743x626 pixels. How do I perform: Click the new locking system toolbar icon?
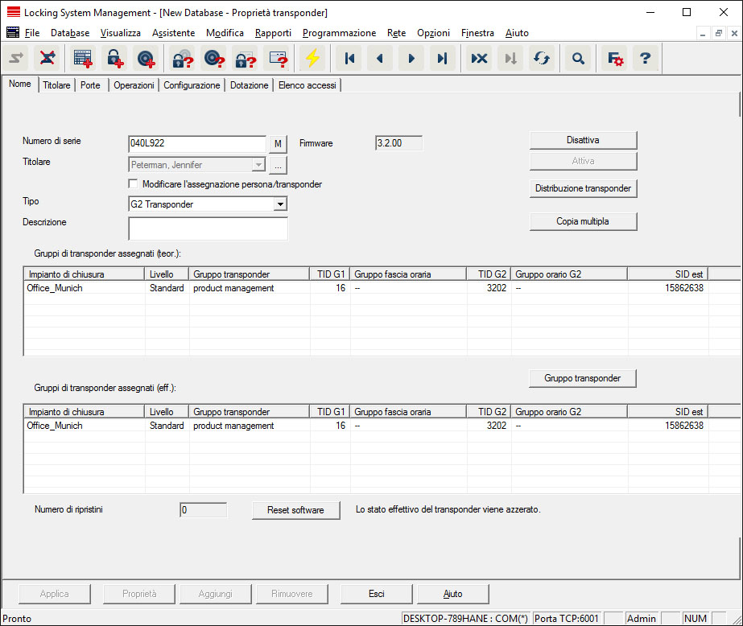[x=82, y=59]
